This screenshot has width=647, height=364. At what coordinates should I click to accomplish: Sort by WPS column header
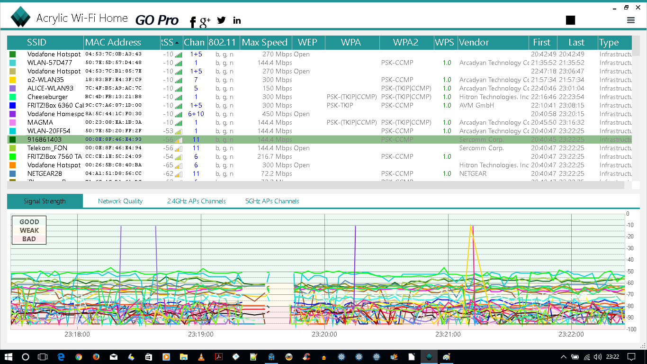[x=445, y=43]
